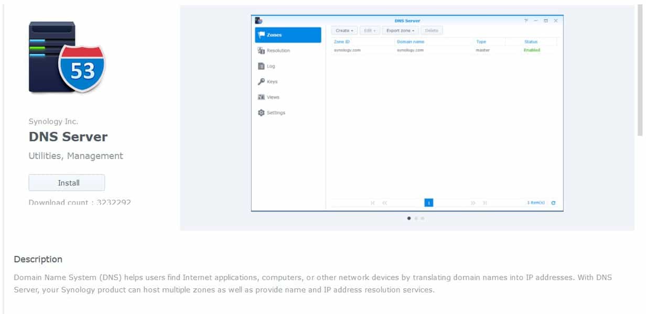Select the second screenshot carousel dot
646x314 pixels.
417,218
